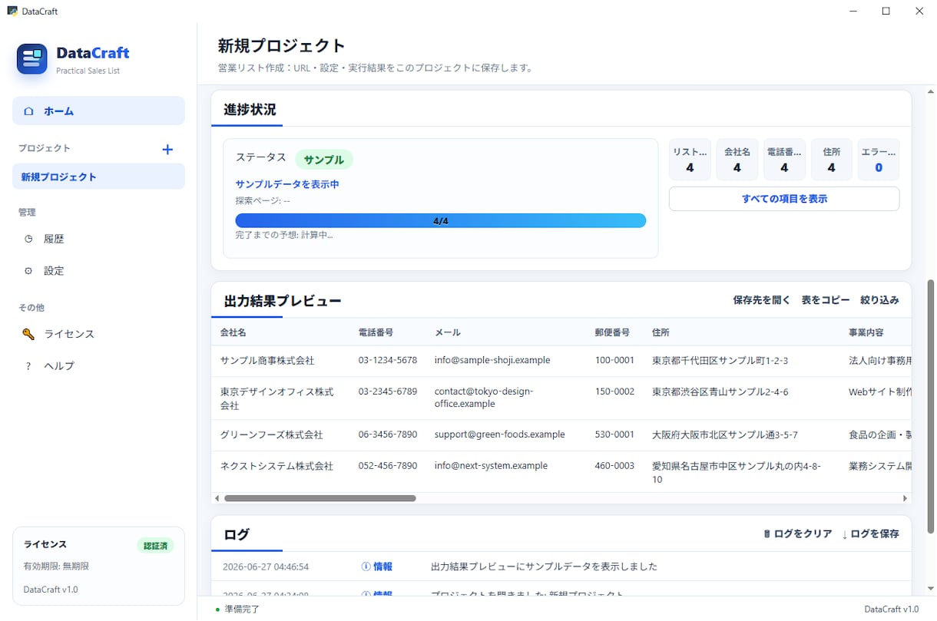This screenshot has width=937, height=621.
Task: Select the 出力結果プレビュー section tab
Action: click(x=283, y=301)
